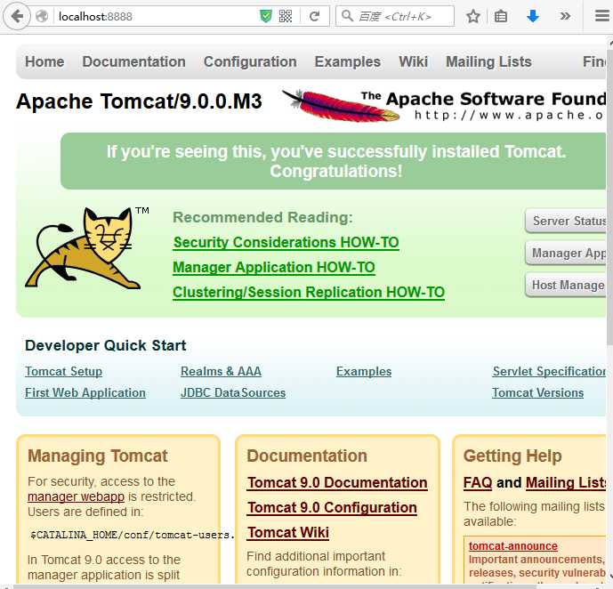Reload the page with the refresh icon
Screen dimensions: 613x589
click(315, 16)
